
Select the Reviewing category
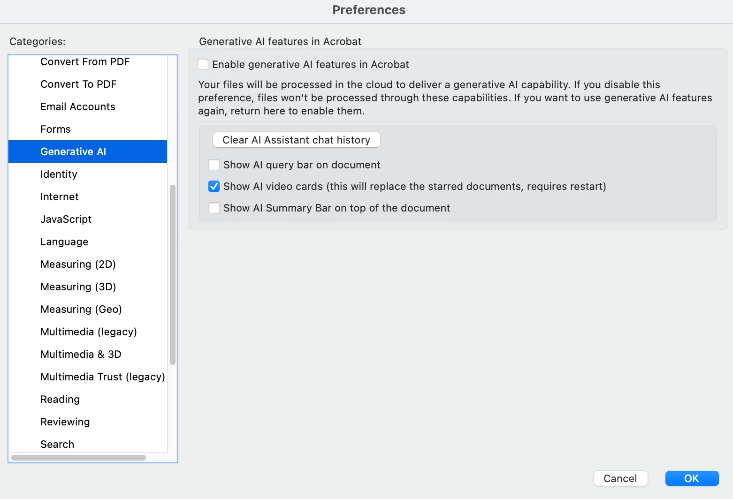point(88,422)
